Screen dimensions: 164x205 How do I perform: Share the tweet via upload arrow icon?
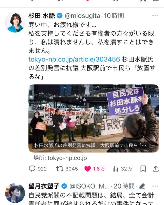156,169
